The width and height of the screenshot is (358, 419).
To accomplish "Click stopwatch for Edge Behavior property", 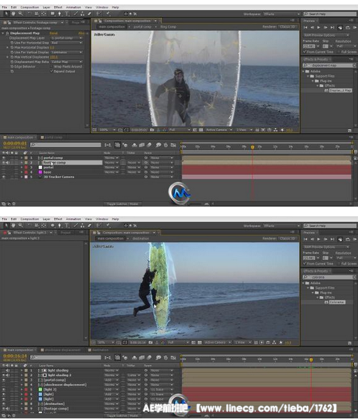I will [x=12, y=67].
